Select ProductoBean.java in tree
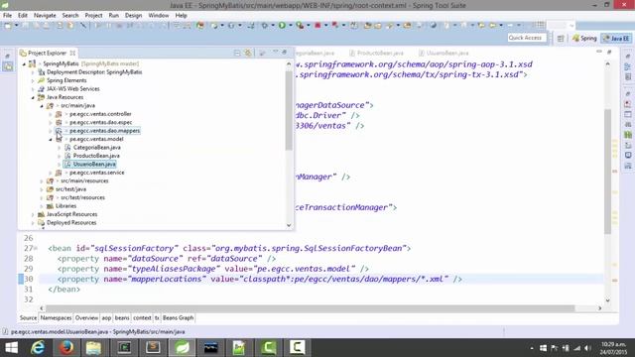 (96, 156)
